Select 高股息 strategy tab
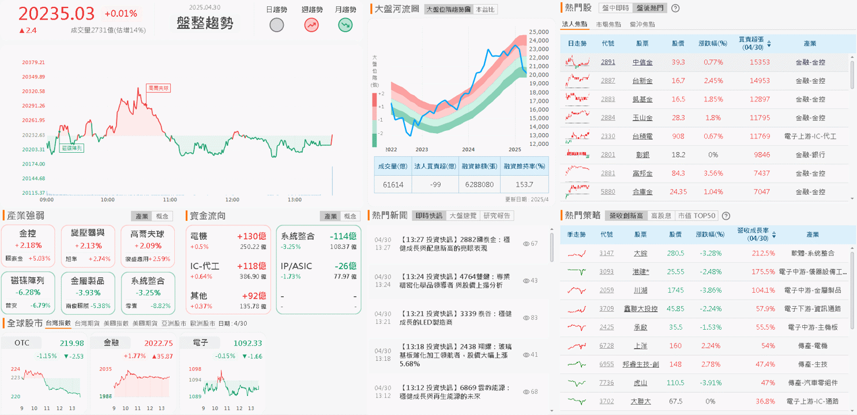857x415 pixels. point(661,216)
